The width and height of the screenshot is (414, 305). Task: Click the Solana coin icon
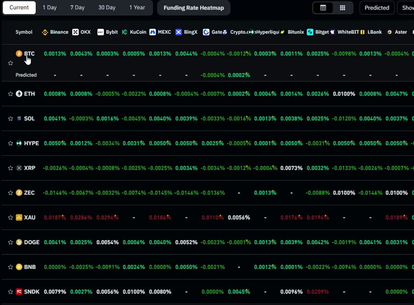[19, 118]
